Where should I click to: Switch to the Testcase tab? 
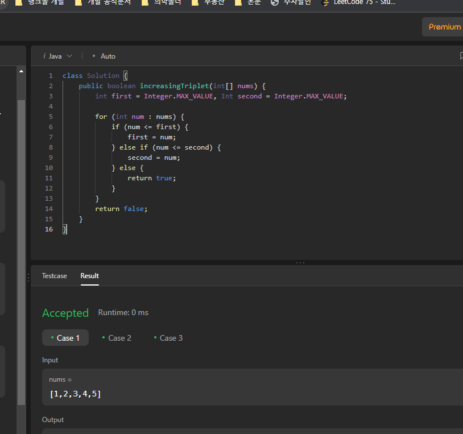[55, 276]
